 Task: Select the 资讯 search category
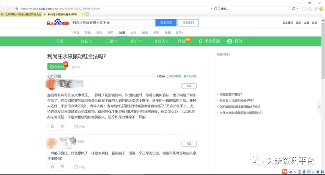tap(88, 33)
